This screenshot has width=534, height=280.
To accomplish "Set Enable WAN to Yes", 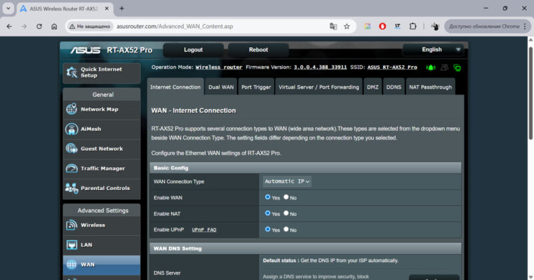I will tap(268, 197).
